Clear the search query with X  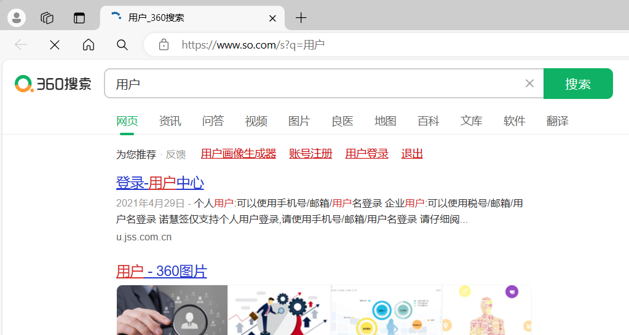[529, 84]
